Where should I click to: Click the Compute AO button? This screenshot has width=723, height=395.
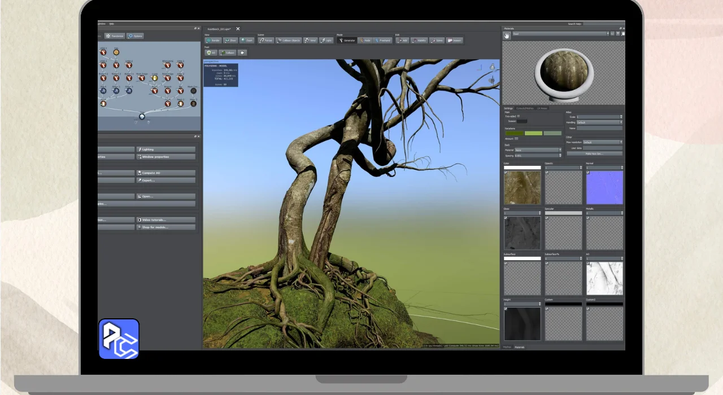click(x=165, y=173)
